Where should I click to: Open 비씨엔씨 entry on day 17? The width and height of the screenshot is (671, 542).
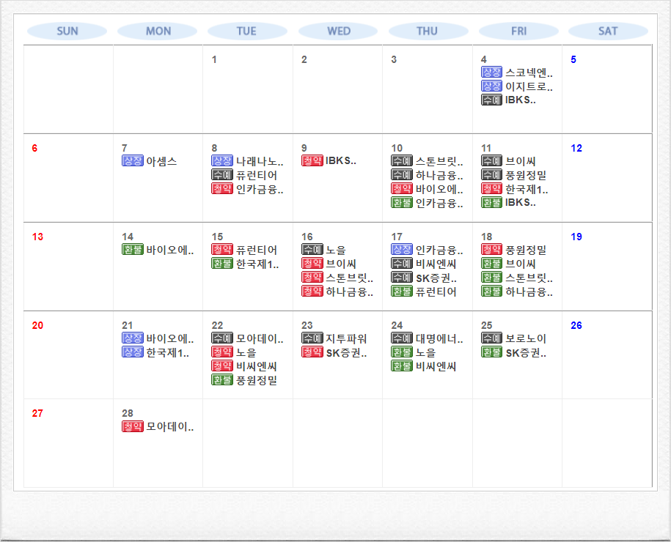(436, 264)
